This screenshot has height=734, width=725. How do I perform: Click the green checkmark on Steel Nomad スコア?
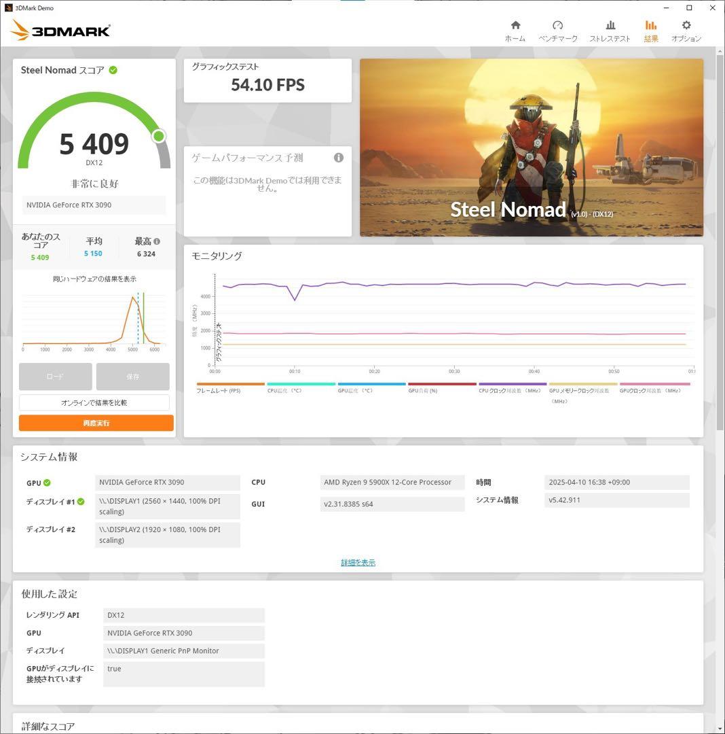113,69
